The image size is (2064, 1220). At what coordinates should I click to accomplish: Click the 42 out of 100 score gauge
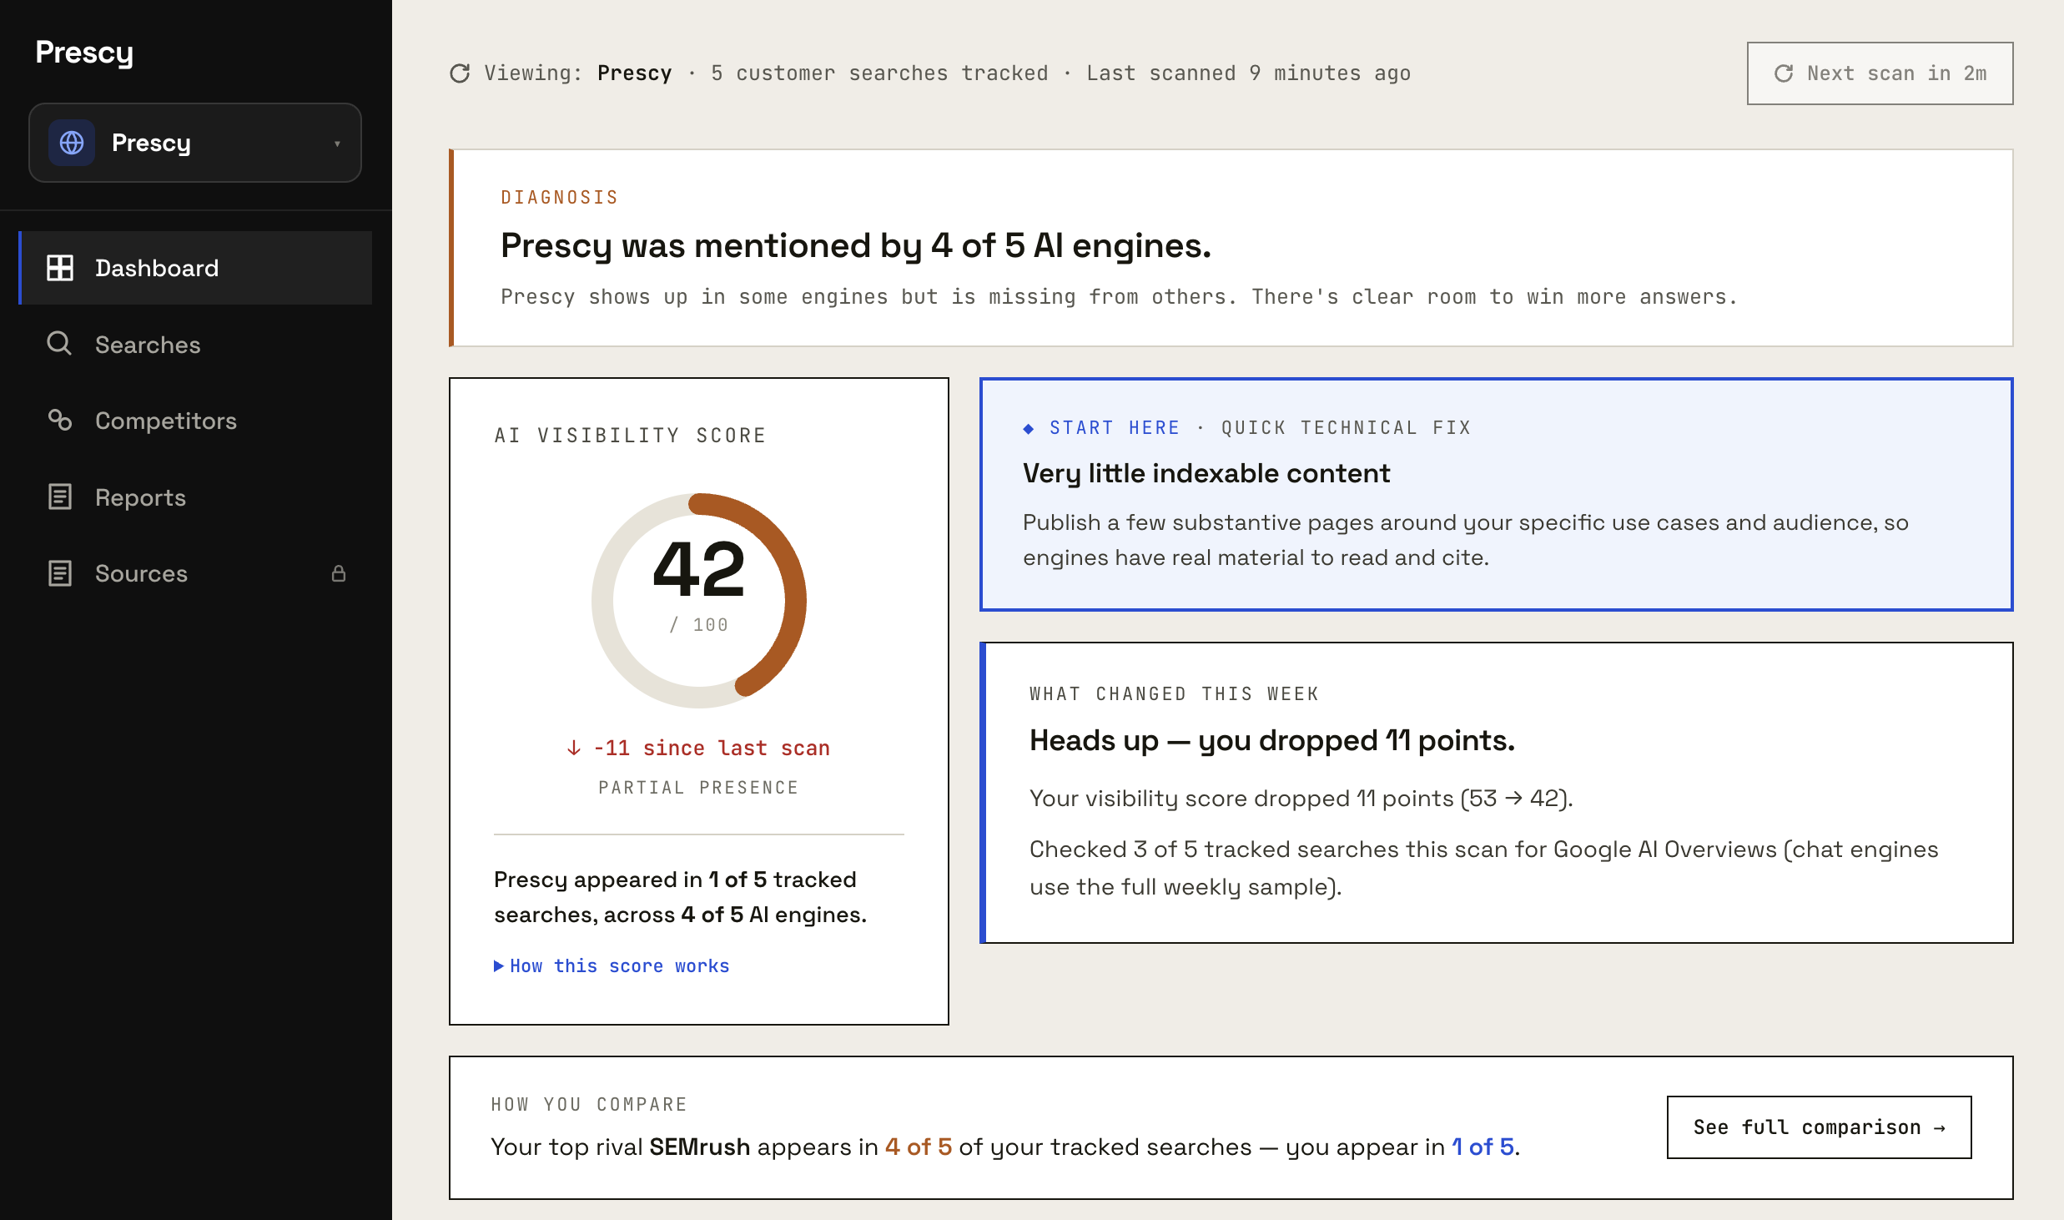point(699,601)
